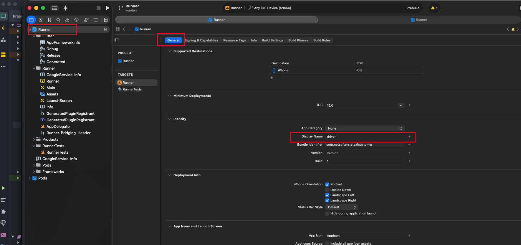Open the Bookmark navigator
The width and height of the screenshot is (521, 245).
pyautogui.click(x=49, y=20)
